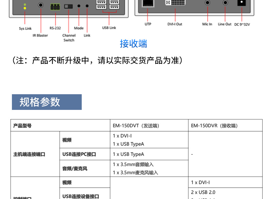Screen dimensions: 269x199
Task: Click the IR Blaster jack on the panel
Action: pos(41,5)
